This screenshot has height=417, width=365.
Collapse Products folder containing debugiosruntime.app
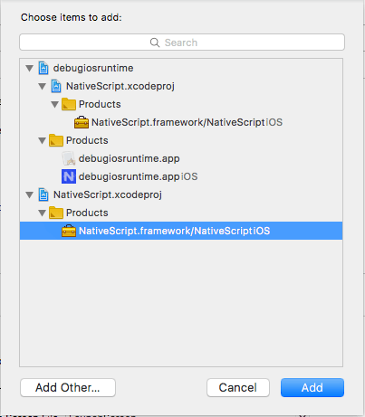coord(42,141)
